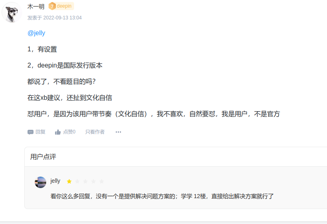
Task: Click the orange level 7 hexagon badge
Action: point(52,6)
